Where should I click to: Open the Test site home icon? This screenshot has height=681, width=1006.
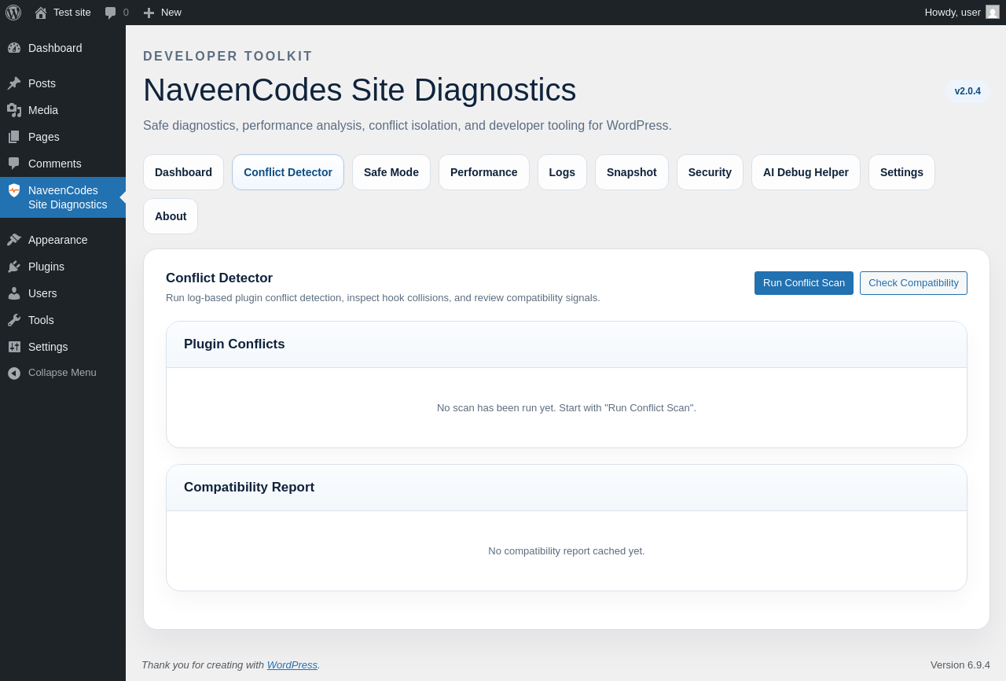point(41,13)
